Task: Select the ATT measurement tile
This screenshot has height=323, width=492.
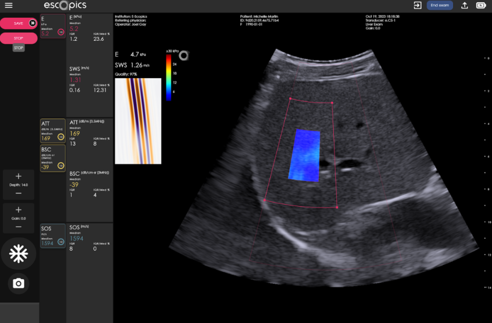Action: pos(52,131)
